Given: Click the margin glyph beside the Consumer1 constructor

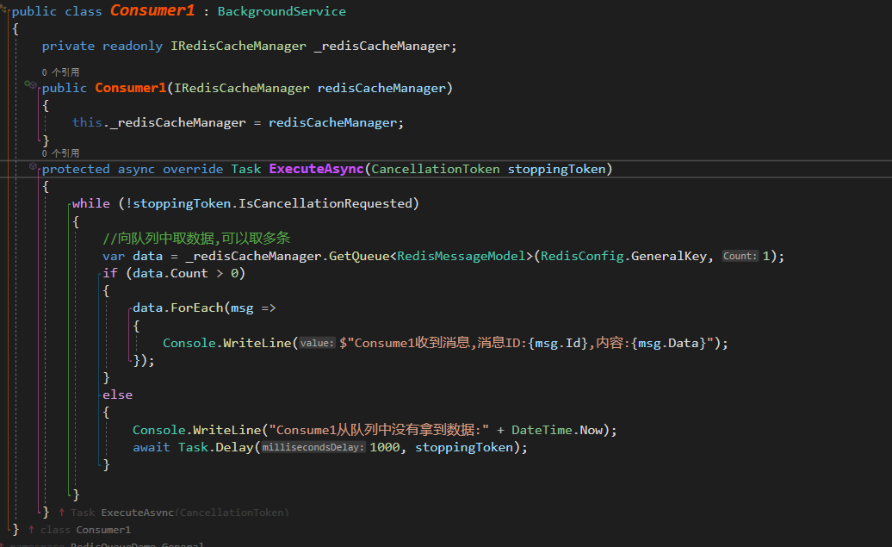Looking at the screenshot, I should 31,85.
